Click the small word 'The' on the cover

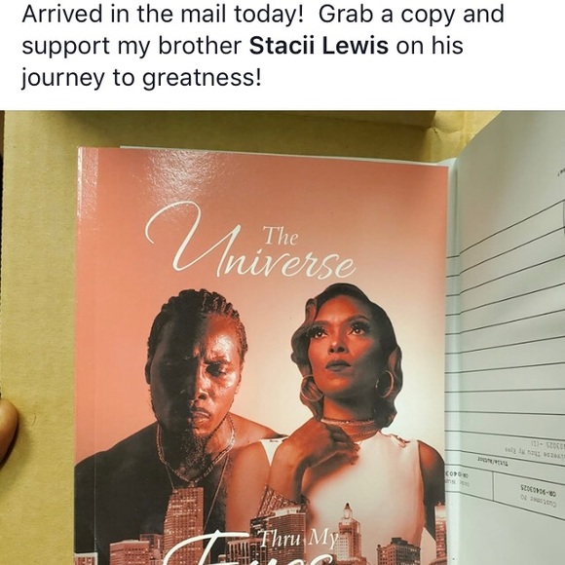point(281,237)
